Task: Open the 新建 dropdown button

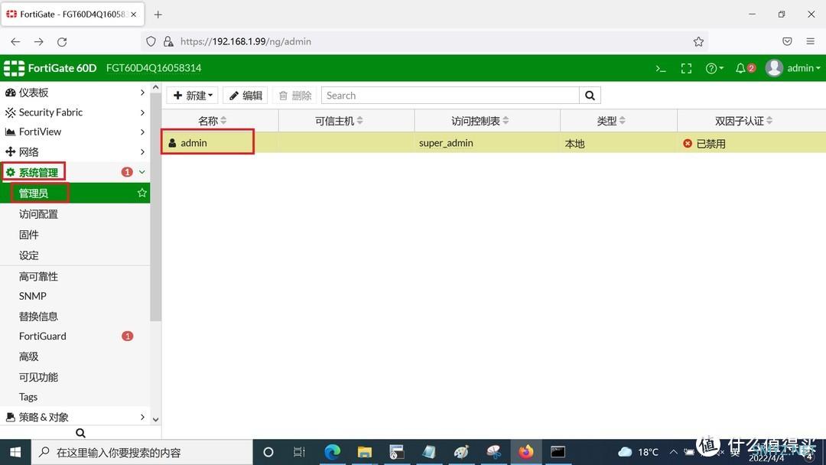Action: pos(192,96)
